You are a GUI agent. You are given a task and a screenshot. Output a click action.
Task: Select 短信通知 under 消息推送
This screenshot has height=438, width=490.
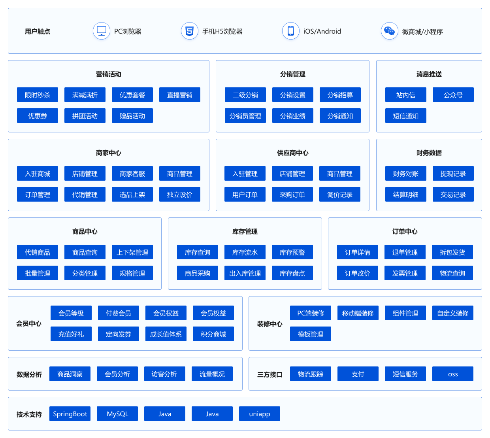(406, 116)
